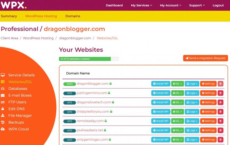Click green padlock beside remoteaday.com

(x=106, y=121)
